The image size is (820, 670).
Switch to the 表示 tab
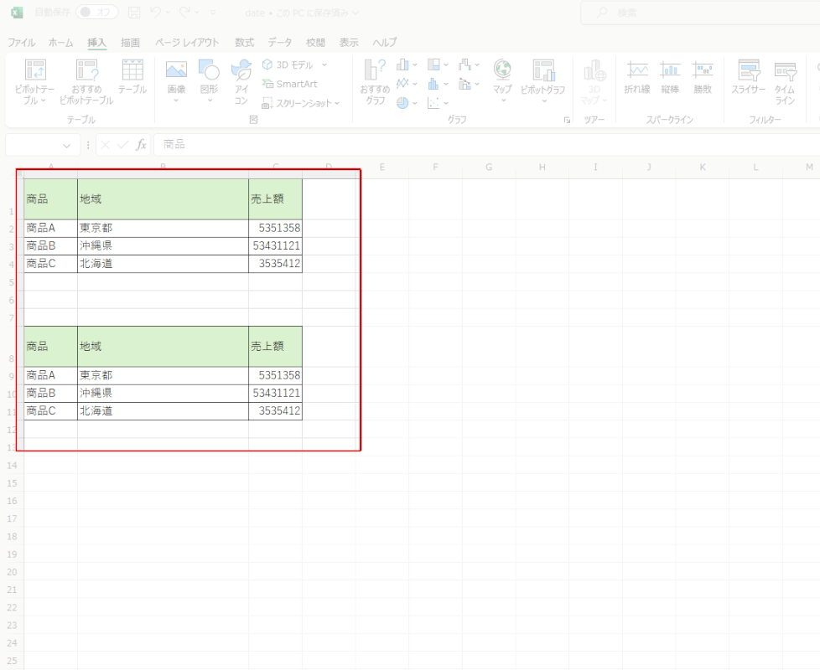click(x=349, y=43)
